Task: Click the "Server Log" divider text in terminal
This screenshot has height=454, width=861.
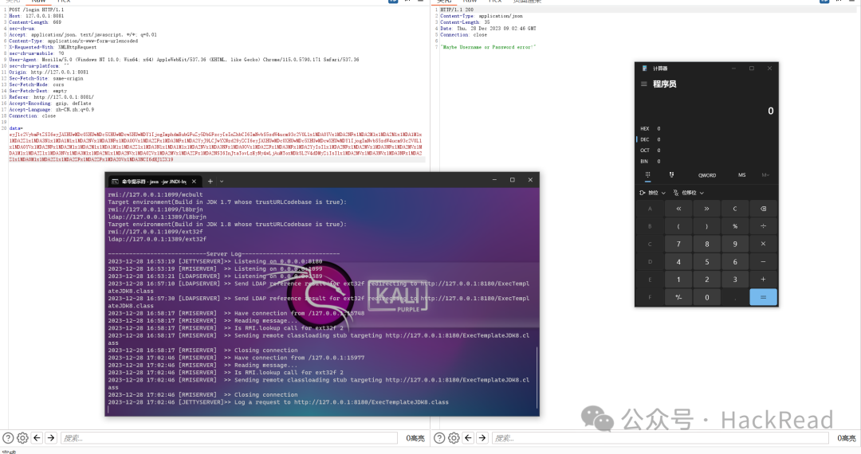Action: pos(223,254)
